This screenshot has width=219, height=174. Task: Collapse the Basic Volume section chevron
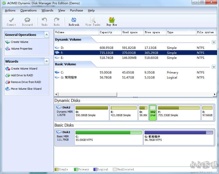point(214,67)
